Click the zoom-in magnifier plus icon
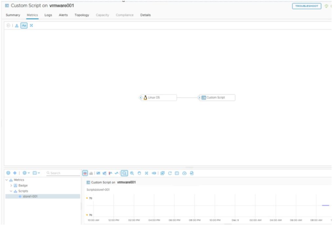Viewport: 336px width, 230px height. pyautogui.click(x=132, y=173)
